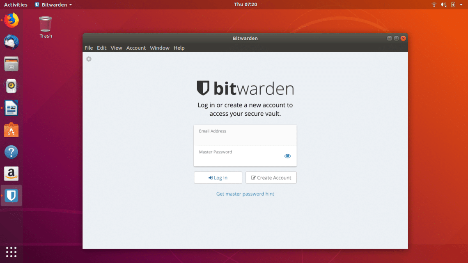Viewport: 468px width, 263px height.
Task: Click the Bitwarden shield icon in dock
Action: pyautogui.click(x=11, y=196)
